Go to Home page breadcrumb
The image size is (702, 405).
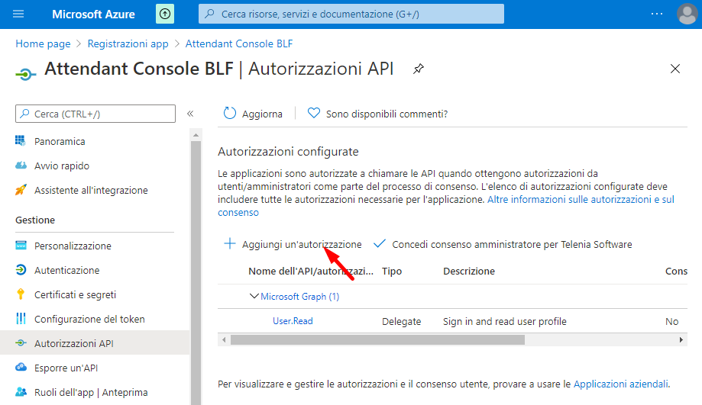point(43,43)
